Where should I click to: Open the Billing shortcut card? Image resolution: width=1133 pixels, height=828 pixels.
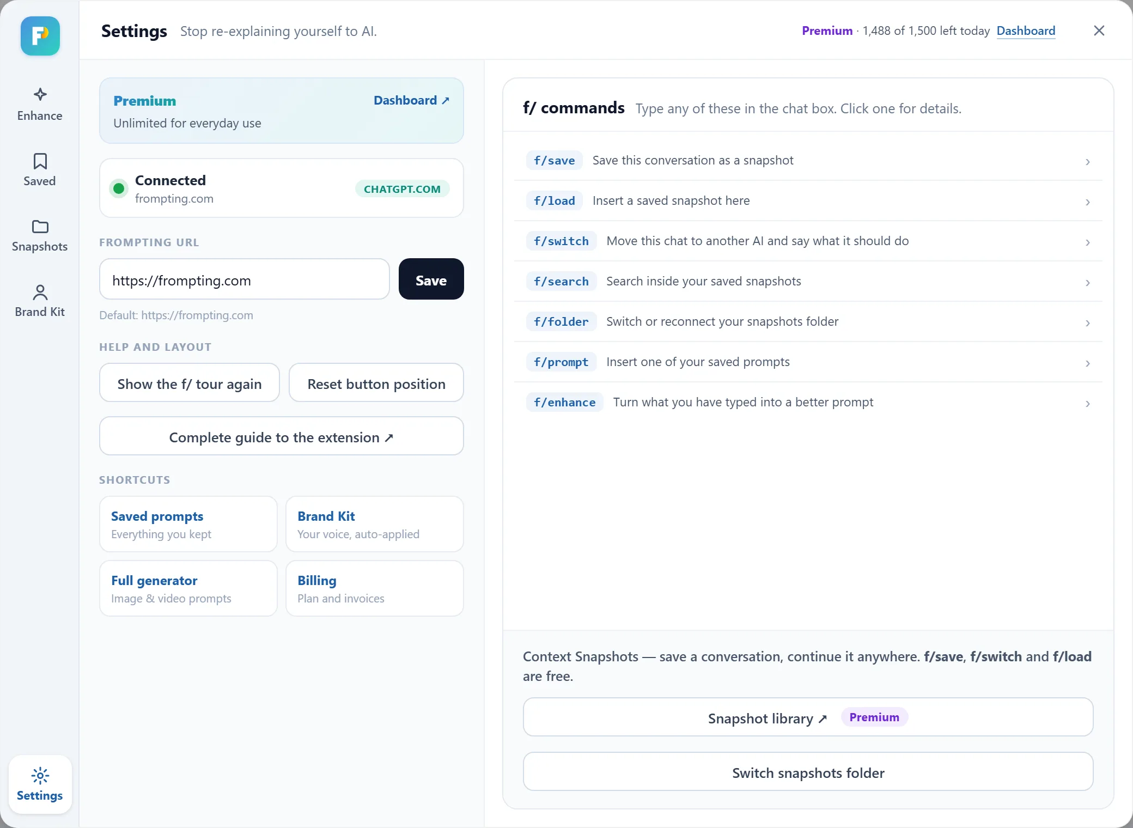pyautogui.click(x=375, y=588)
